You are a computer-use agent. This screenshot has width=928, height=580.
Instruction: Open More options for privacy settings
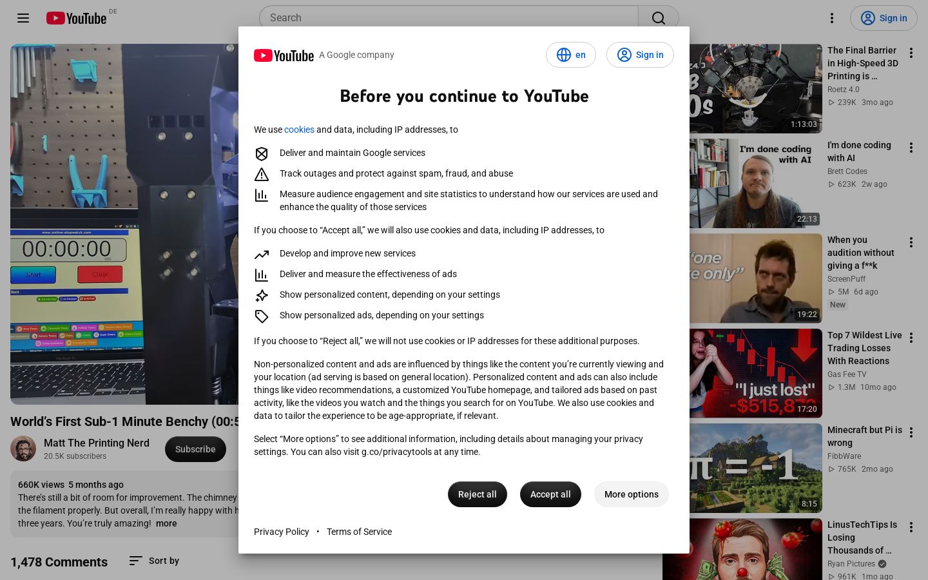tap(632, 494)
